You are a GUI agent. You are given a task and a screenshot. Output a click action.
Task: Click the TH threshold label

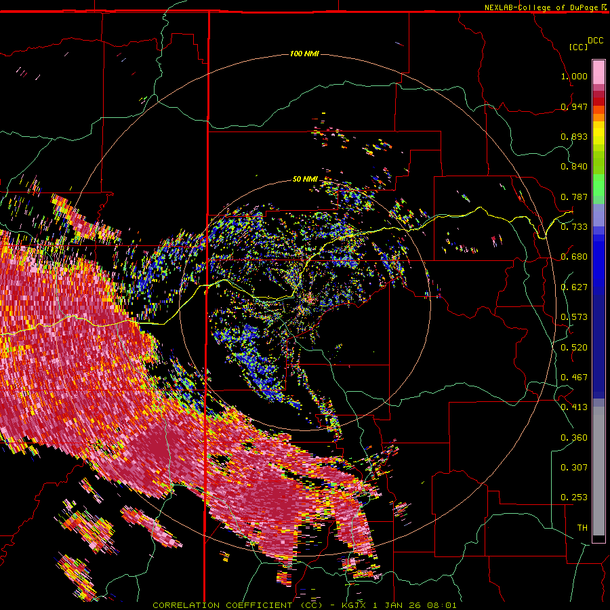click(582, 528)
